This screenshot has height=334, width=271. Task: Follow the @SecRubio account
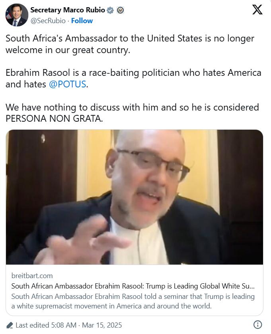point(82,21)
